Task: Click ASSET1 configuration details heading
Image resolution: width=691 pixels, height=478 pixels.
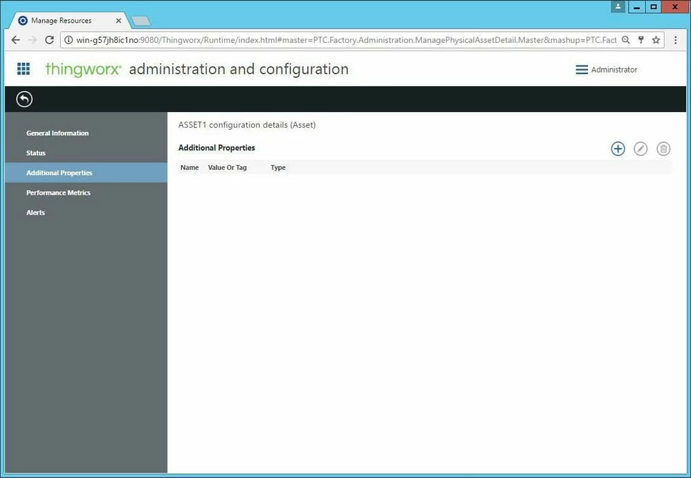Action: click(247, 125)
